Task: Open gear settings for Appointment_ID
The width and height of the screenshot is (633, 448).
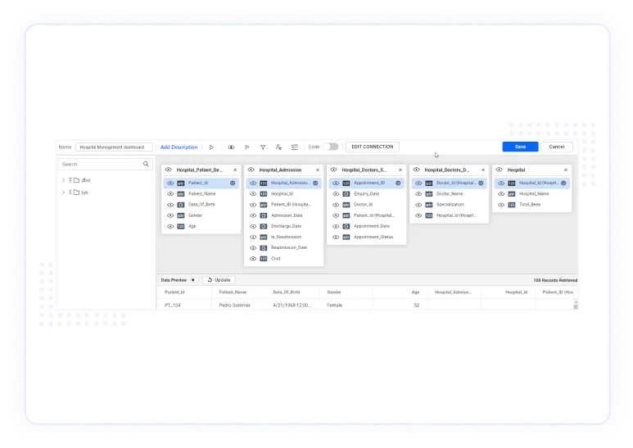Action: pyautogui.click(x=398, y=183)
